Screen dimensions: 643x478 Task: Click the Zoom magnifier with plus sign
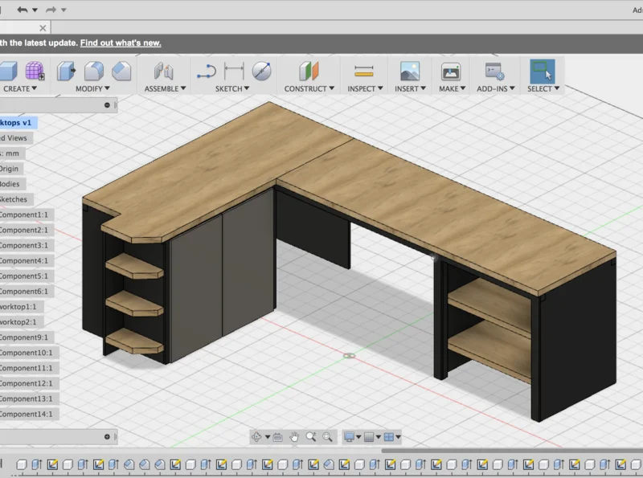(311, 437)
